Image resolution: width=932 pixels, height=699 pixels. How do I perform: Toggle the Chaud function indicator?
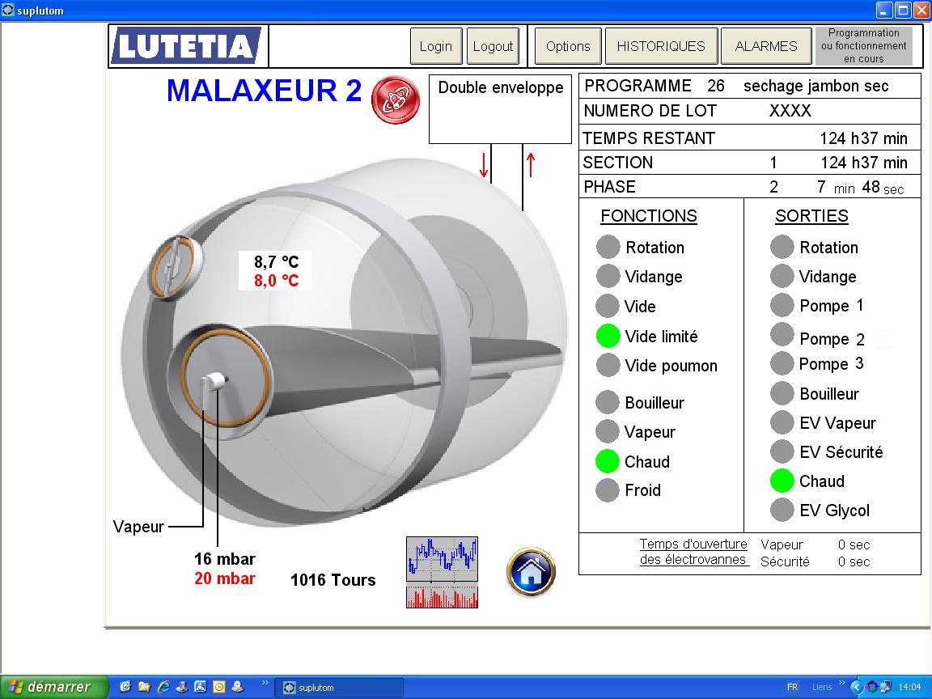pos(608,461)
